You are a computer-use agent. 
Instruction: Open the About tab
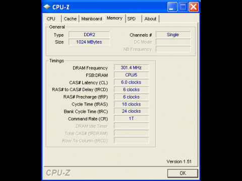pos(150,19)
